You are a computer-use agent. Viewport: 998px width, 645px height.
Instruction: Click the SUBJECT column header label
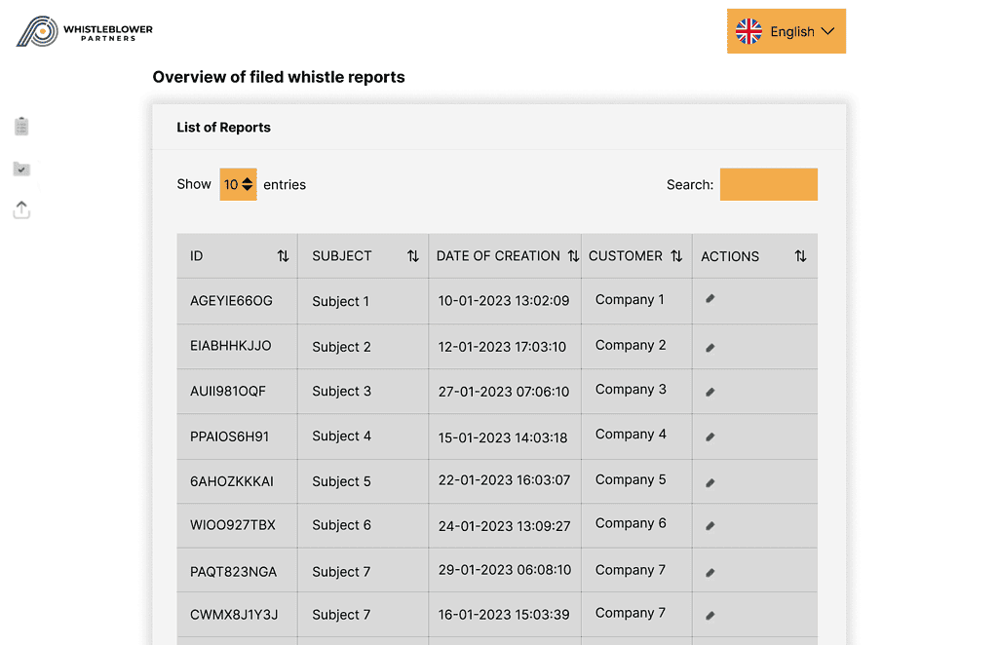pyautogui.click(x=342, y=255)
